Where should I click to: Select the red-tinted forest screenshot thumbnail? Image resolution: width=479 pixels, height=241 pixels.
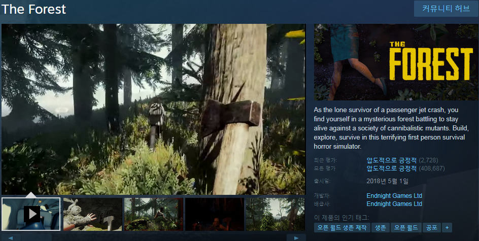click(x=154, y=214)
